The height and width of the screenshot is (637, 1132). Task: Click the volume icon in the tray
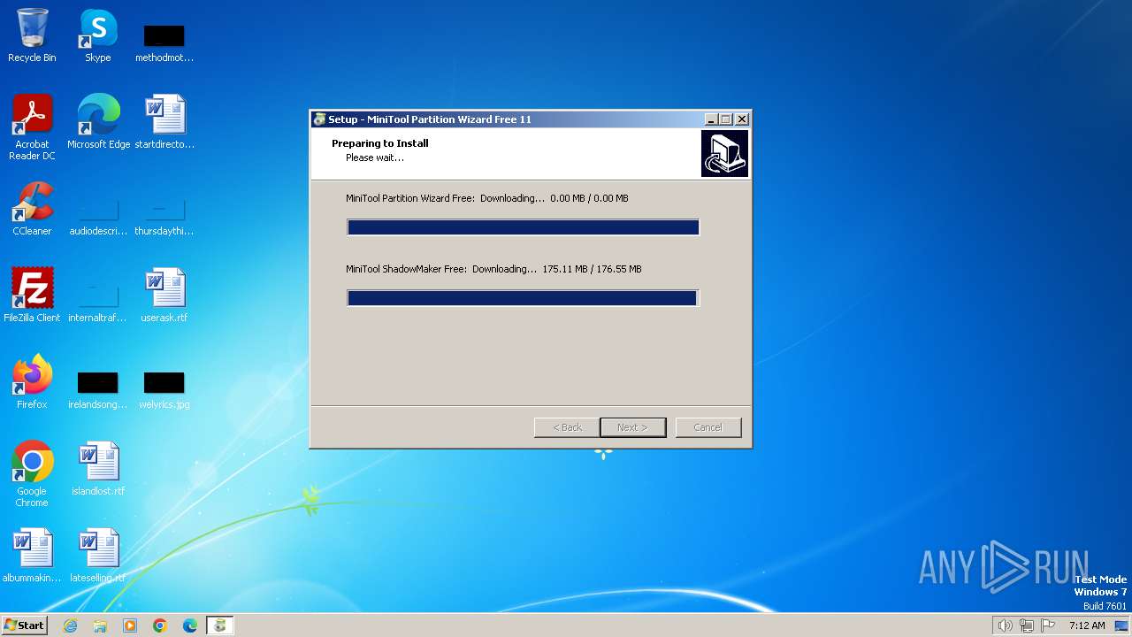point(1005,625)
